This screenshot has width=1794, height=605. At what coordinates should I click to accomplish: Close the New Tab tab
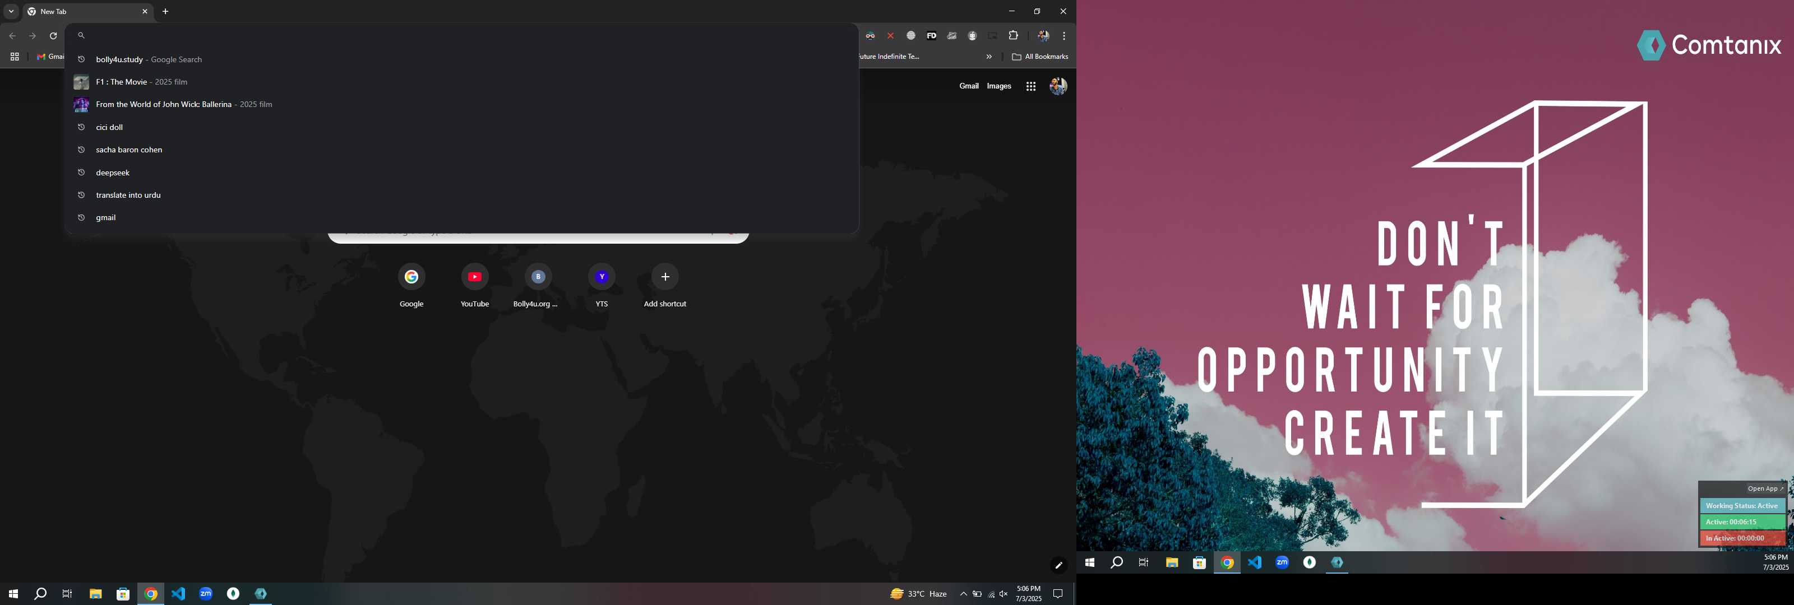(145, 12)
